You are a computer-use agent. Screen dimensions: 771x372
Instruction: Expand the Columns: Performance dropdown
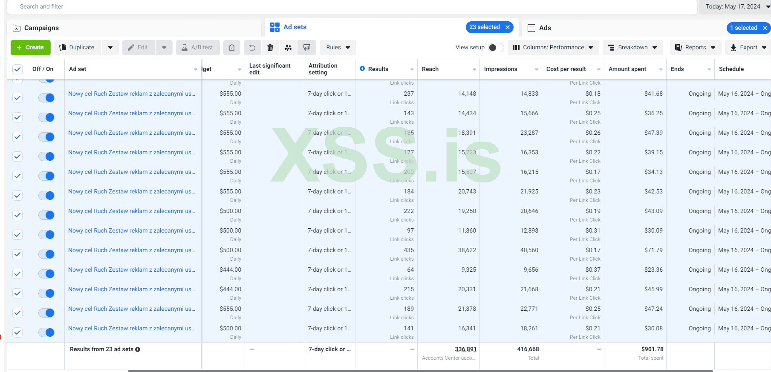point(553,48)
